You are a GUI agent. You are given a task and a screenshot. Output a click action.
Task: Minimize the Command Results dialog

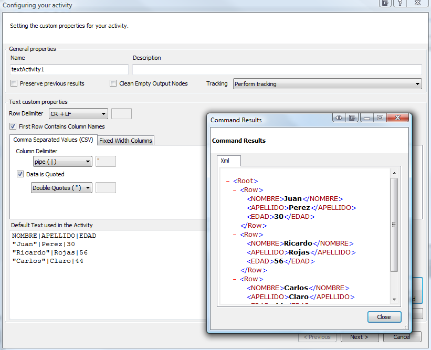[x=366, y=118]
